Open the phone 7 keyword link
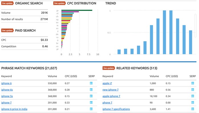The height and width of the screenshot is (113, 199). pos(107,103)
